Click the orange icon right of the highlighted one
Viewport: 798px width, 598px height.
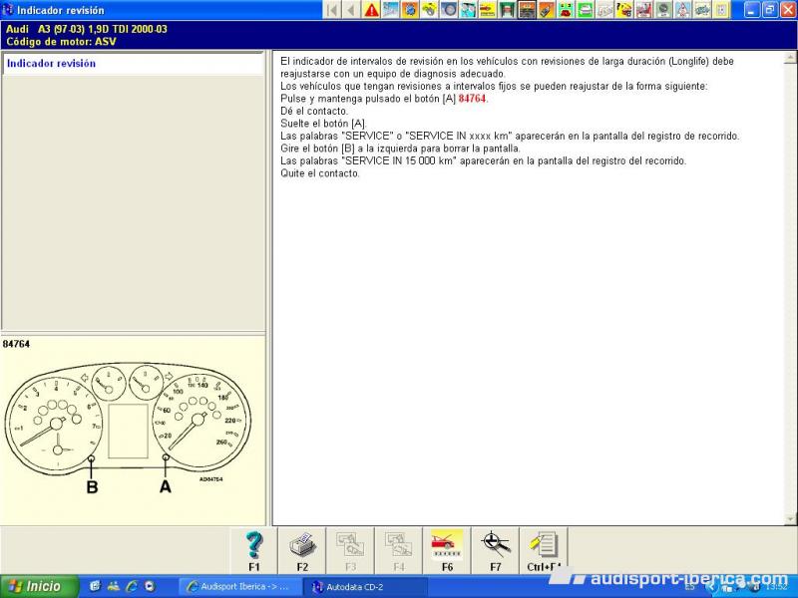[x=546, y=10]
